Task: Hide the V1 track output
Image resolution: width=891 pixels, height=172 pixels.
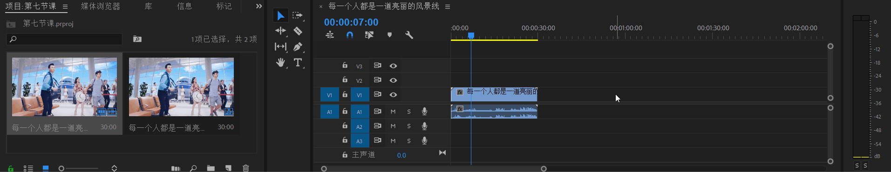Action: [393, 95]
